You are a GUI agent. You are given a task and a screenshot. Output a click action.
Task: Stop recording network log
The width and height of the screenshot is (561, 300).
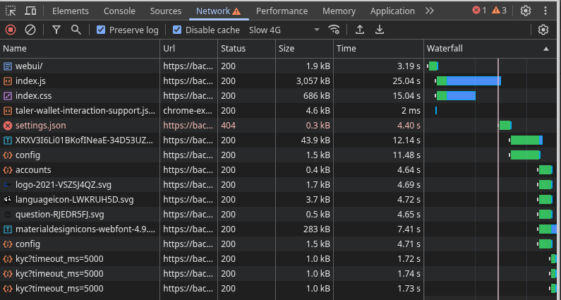pyautogui.click(x=11, y=30)
